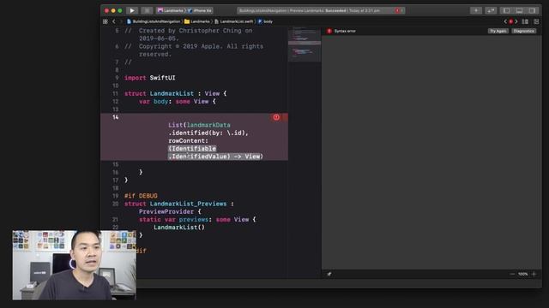This screenshot has height=308, width=549.
Task: Click 'var body: some View' line
Action: [x=178, y=102]
